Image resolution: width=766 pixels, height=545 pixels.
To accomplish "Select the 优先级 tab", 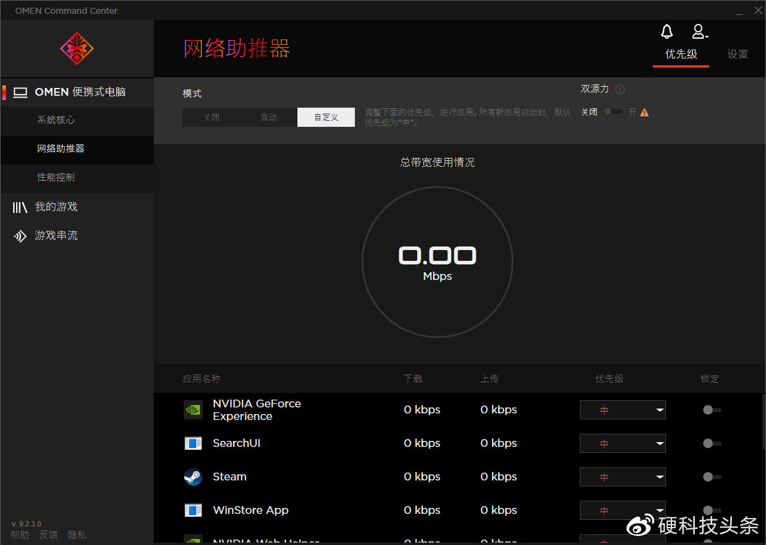I will 681,54.
